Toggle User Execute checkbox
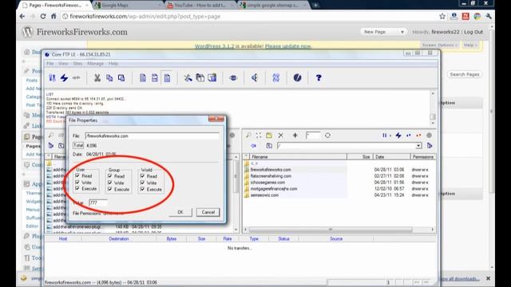The height and width of the screenshot is (287, 511). point(77,188)
